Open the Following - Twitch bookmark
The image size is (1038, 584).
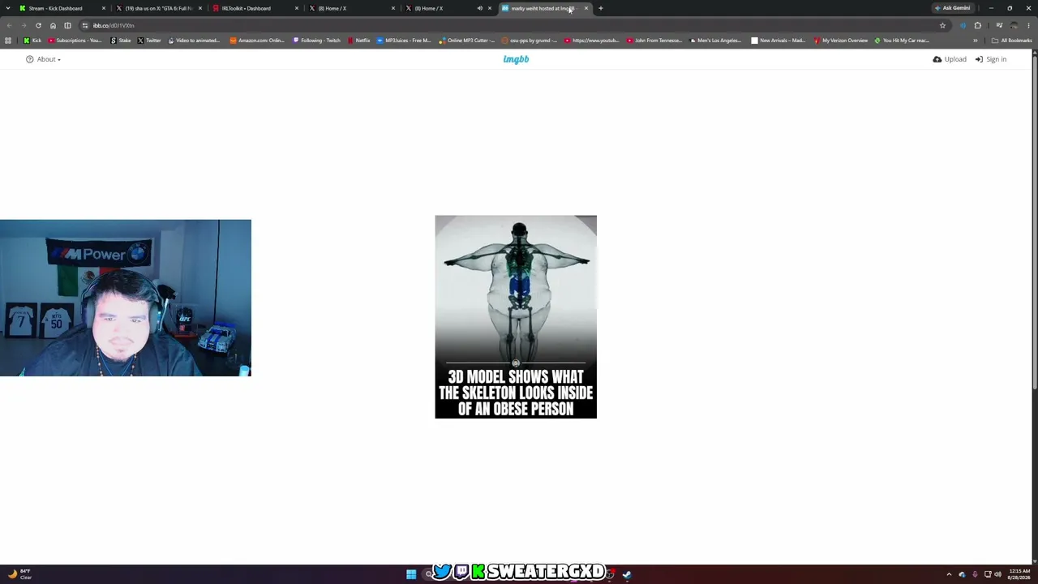tap(316, 41)
